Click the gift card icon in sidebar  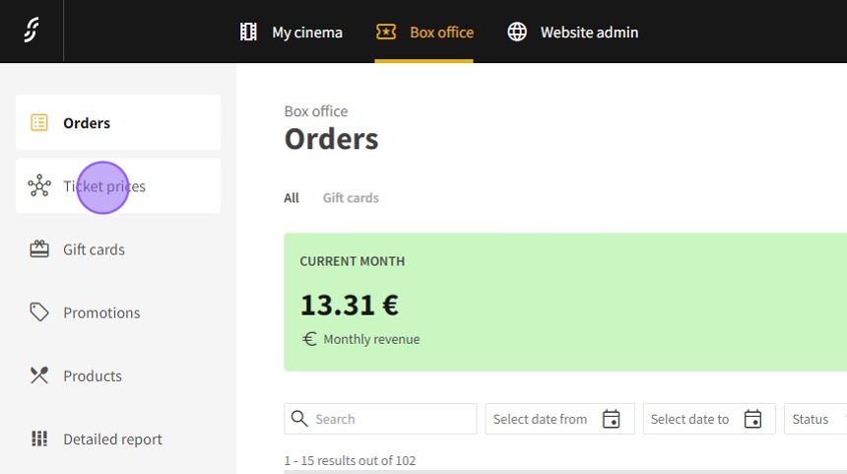[x=39, y=249]
